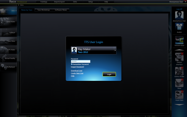187x117 pixels.
Task: Click the Heart Rate device icon
Action: tap(179, 95)
